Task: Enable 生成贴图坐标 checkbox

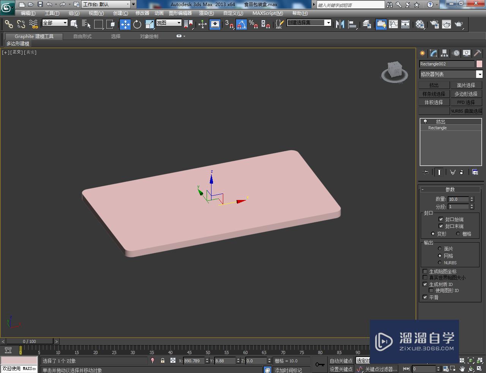Action: (425, 271)
